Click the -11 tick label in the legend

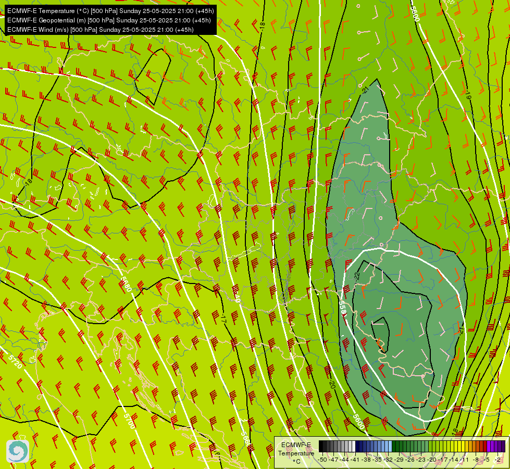[x=465, y=460]
